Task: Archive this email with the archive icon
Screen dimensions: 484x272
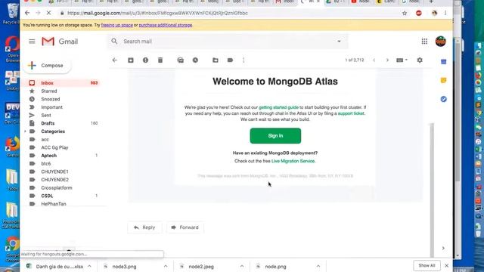Action: pos(131,60)
